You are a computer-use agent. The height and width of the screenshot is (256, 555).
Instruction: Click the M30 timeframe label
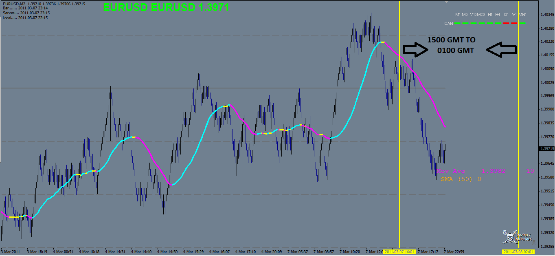481,14
